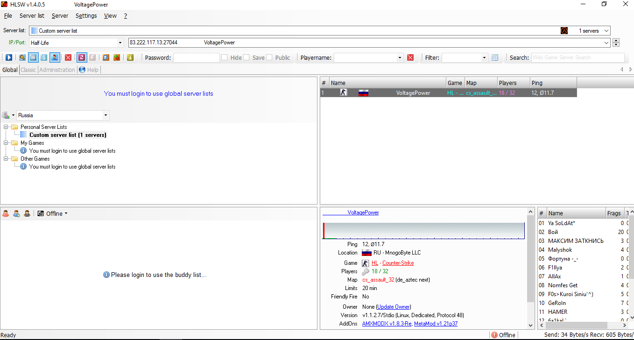Click the blue play connect icon
Image resolution: width=634 pixels, height=340 pixels.
coord(9,57)
